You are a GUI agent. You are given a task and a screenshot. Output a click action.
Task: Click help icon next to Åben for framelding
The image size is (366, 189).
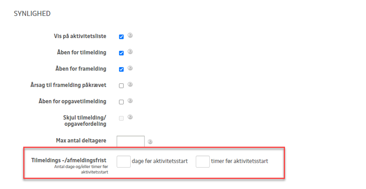pyautogui.click(x=130, y=68)
